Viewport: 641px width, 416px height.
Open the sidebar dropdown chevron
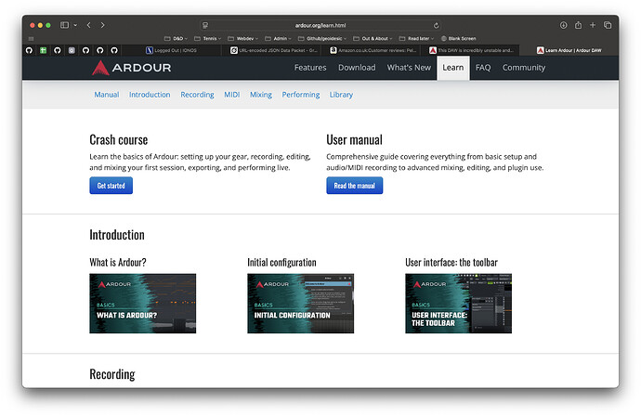point(75,25)
